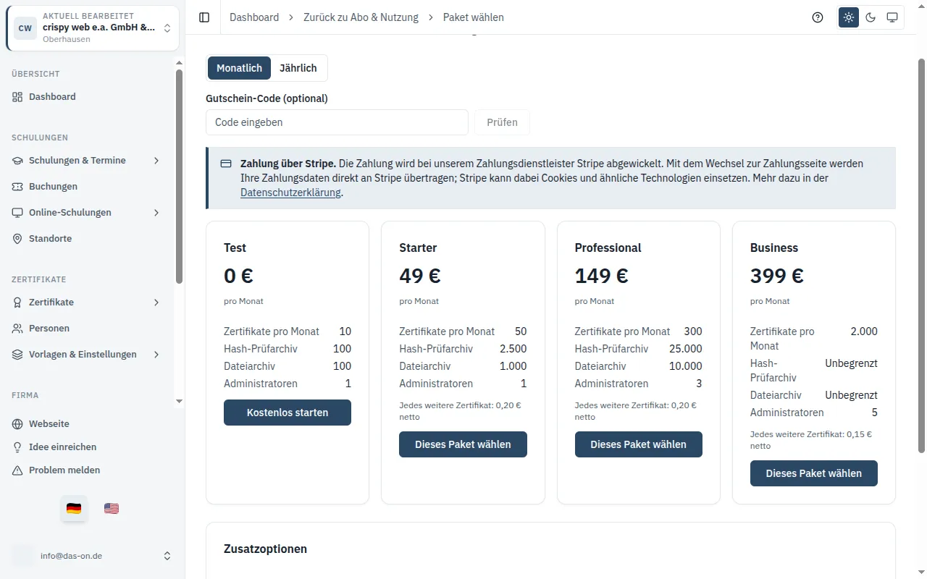The width and height of the screenshot is (927, 579).
Task: Click the Zertifikate award icon
Action: tap(17, 303)
